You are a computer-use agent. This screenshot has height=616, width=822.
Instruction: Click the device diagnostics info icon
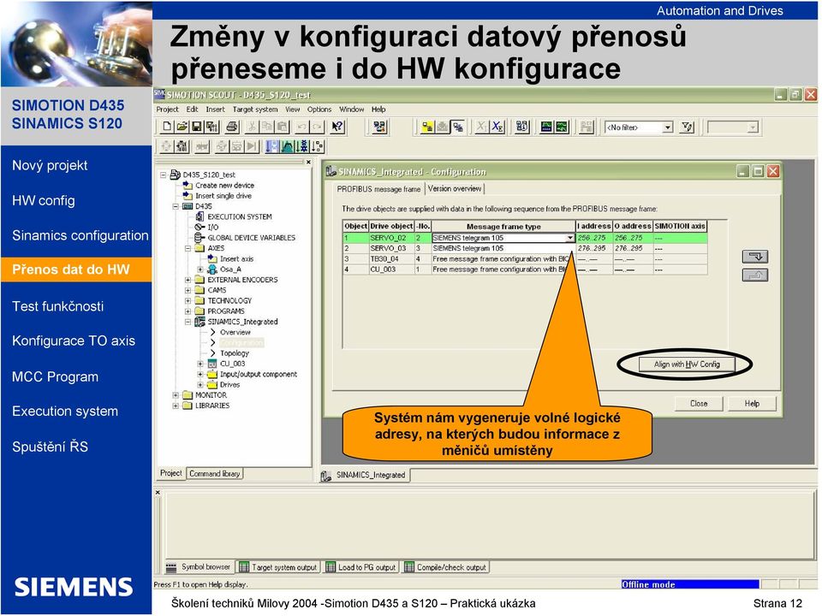(x=522, y=127)
